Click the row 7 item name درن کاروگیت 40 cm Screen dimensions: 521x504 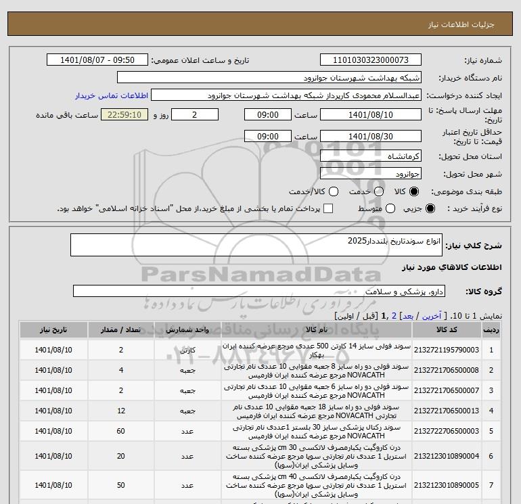(317, 485)
